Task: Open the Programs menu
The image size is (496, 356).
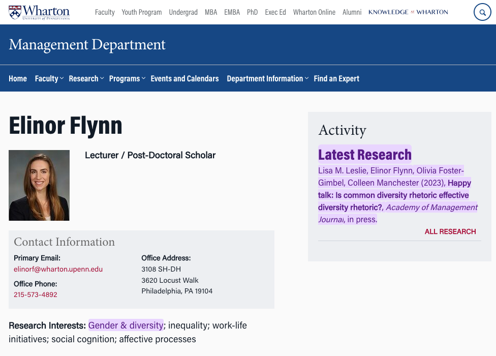Action: [125, 78]
